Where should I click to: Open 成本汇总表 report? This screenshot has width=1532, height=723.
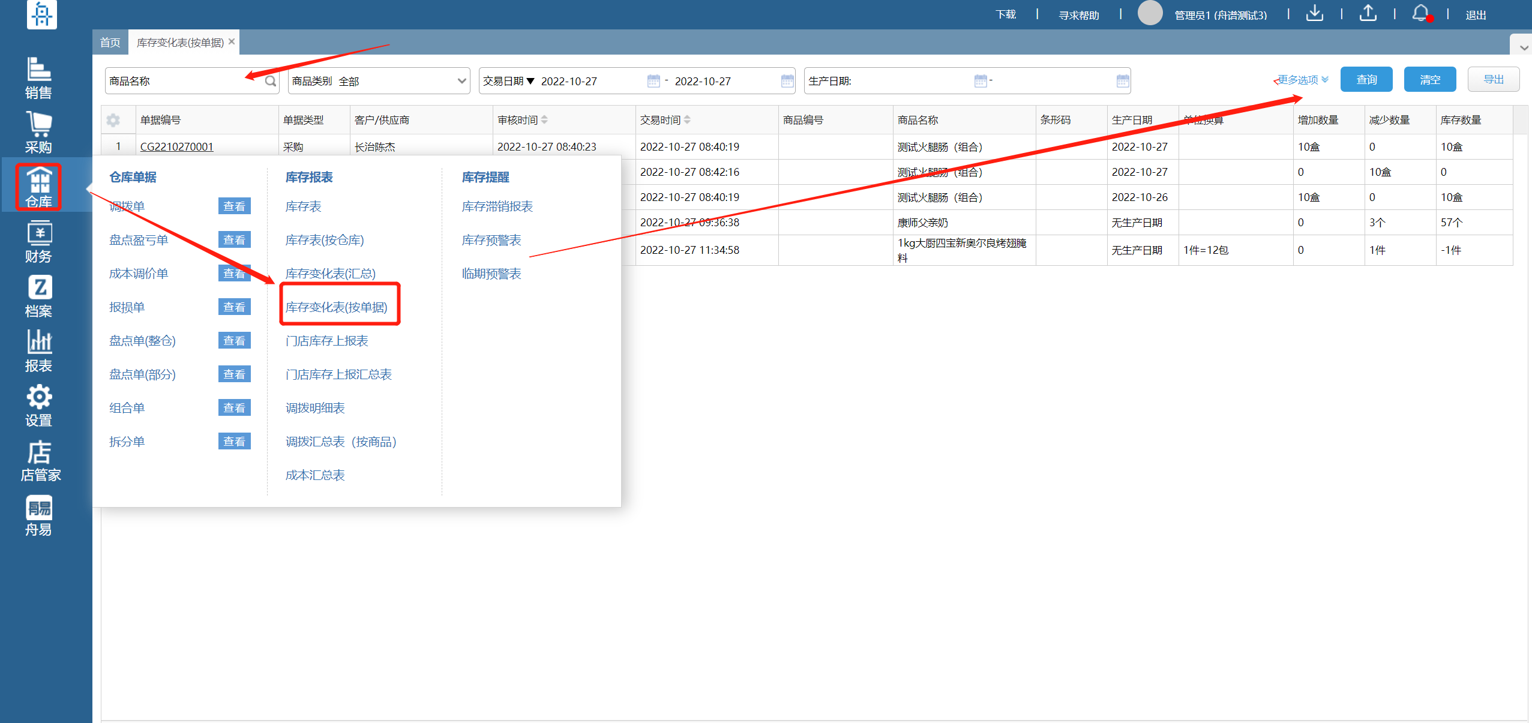[x=315, y=475]
